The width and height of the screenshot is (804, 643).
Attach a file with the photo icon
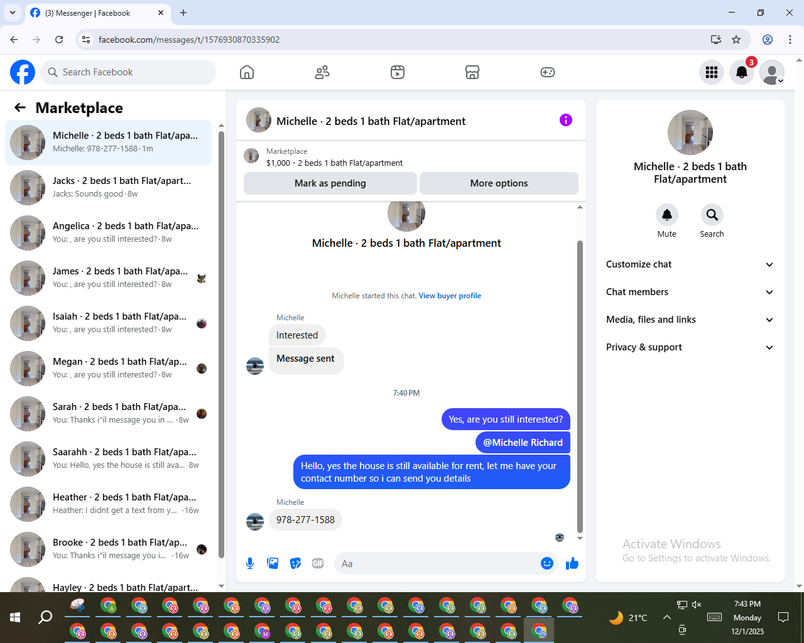point(273,563)
